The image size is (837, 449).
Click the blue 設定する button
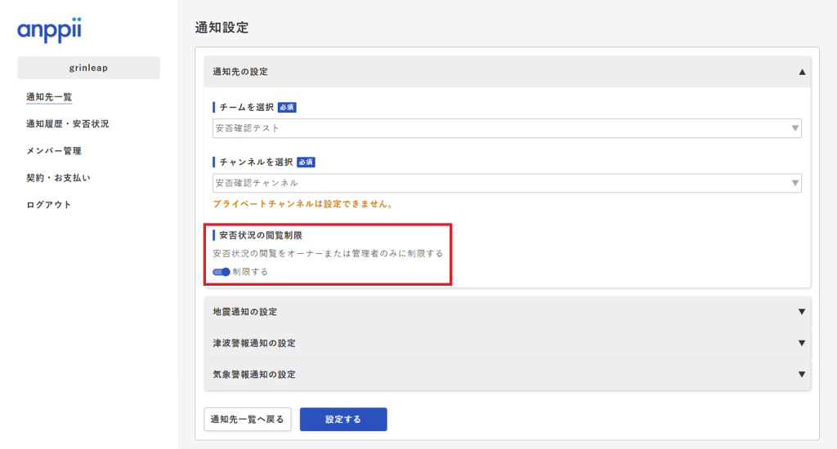[342, 420]
